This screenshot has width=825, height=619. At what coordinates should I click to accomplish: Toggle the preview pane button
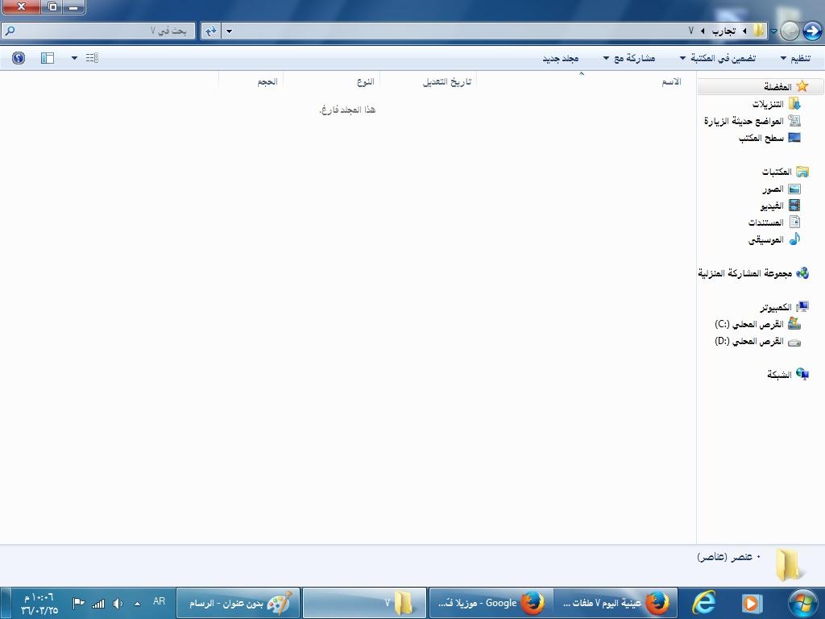tap(48, 58)
